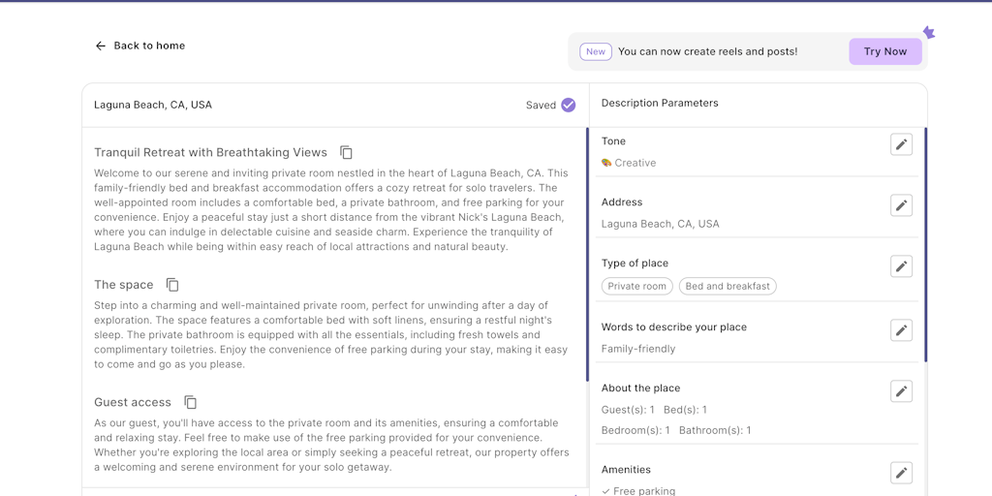
Task: Go Back to home
Action: (149, 46)
